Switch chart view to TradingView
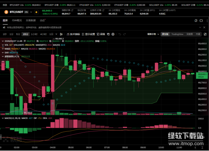Screen dimensions: 209x151 click(177, 34)
